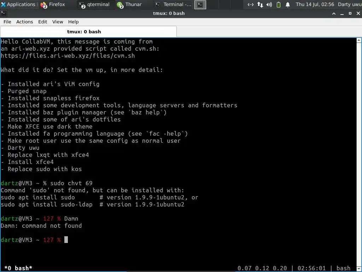The image size is (362, 272).
Task: Switch to the Thunar taskbar entry
Action: (133, 4)
